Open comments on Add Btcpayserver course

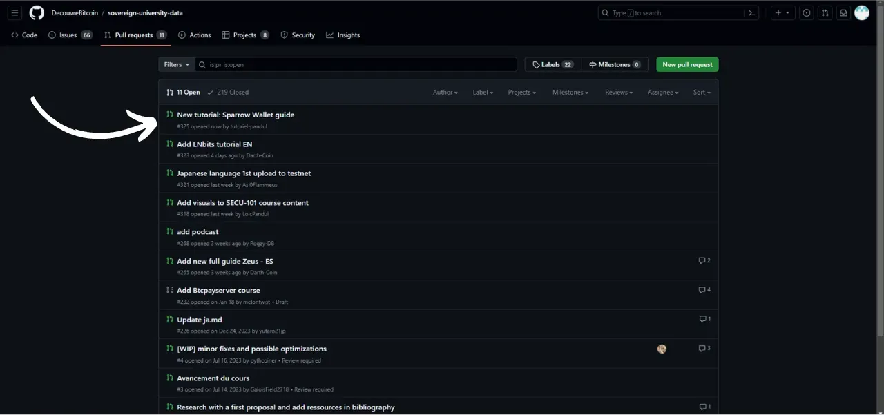[x=704, y=290]
